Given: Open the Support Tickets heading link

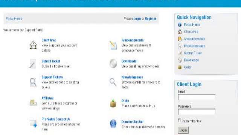Looking at the screenshot, I should pyautogui.click(x=52, y=77).
